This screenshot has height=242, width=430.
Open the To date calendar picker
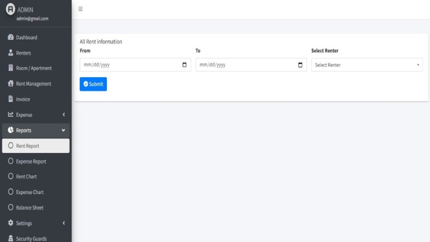(x=300, y=65)
